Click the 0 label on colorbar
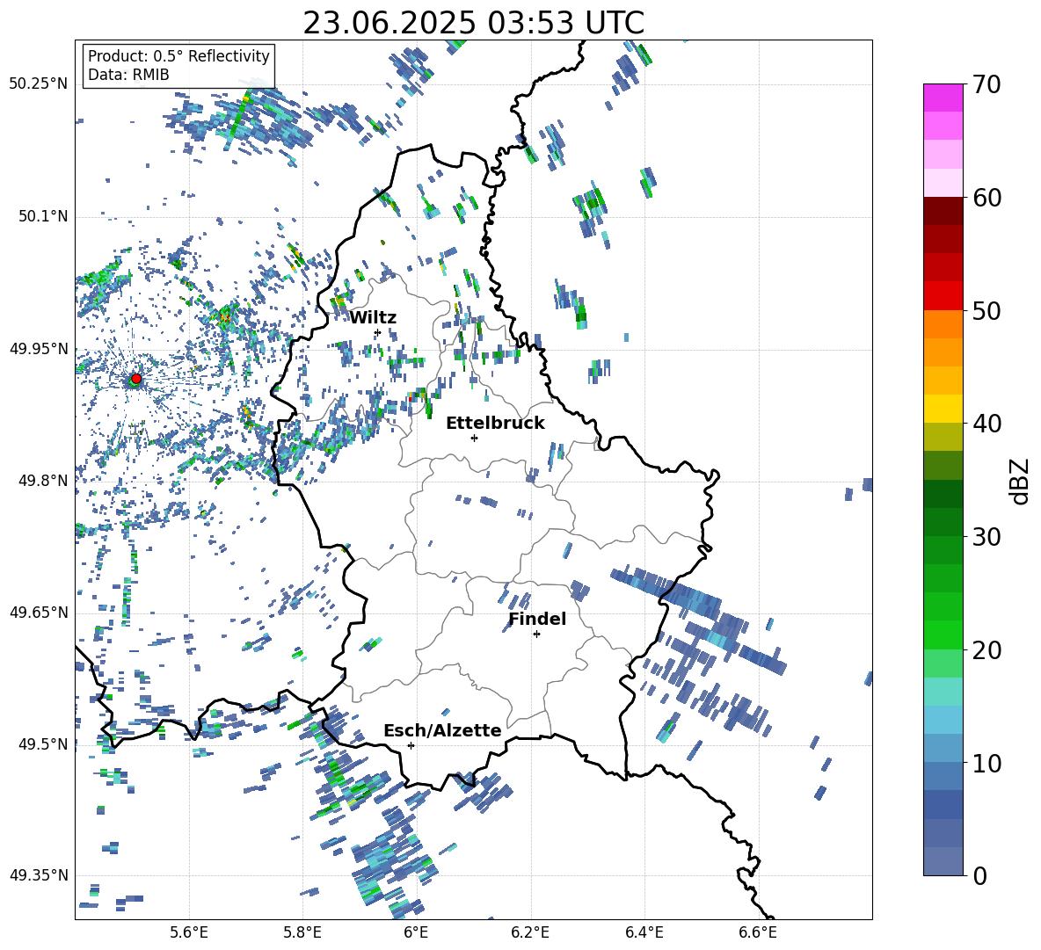 pos(979,875)
